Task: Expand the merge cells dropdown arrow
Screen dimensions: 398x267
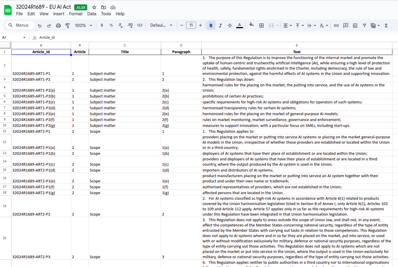Action: point(277,25)
